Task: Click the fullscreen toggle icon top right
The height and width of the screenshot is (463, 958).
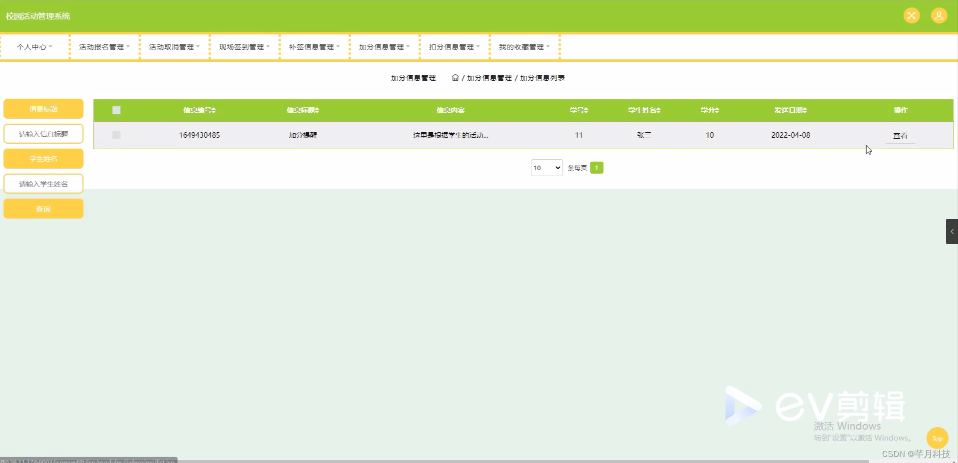Action: 912,15
